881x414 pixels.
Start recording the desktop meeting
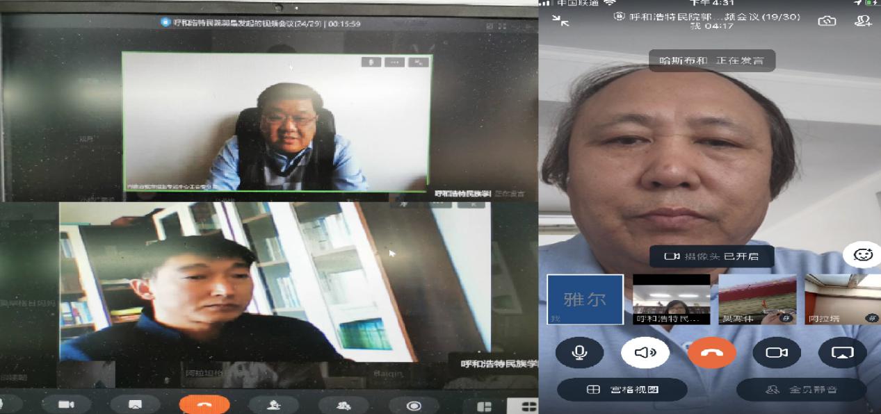coord(414,406)
